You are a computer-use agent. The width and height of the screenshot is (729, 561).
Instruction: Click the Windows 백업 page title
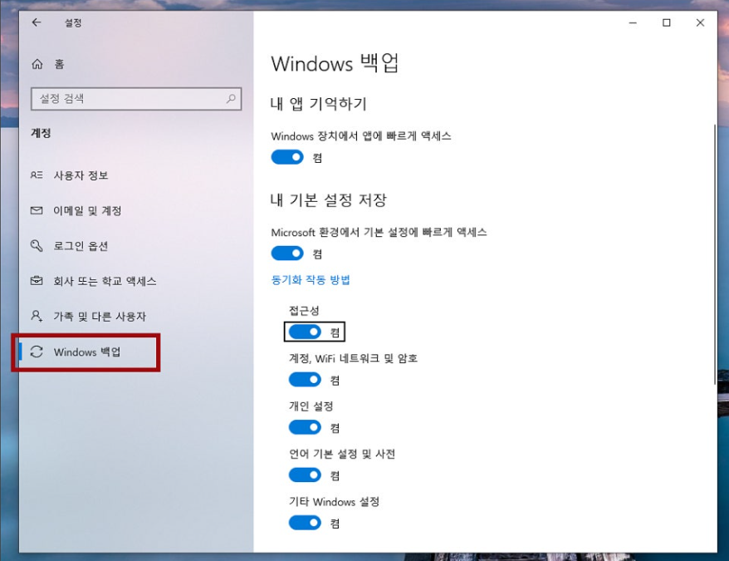335,63
